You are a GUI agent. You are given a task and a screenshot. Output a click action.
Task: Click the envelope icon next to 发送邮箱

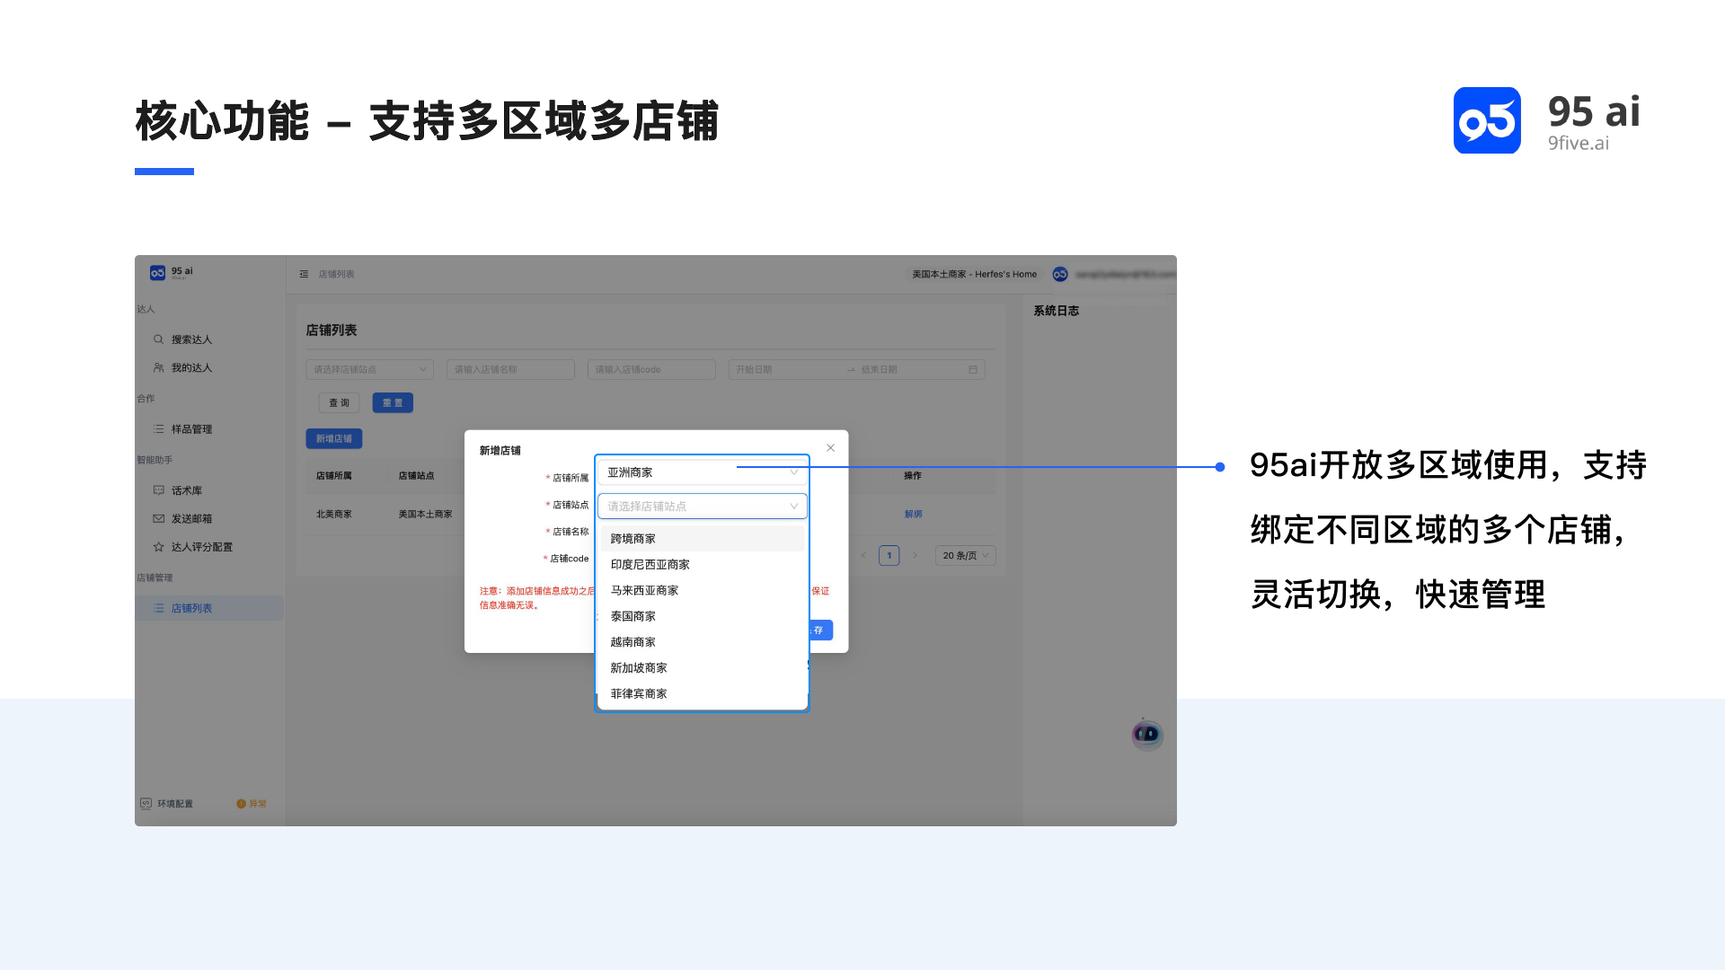point(158,518)
